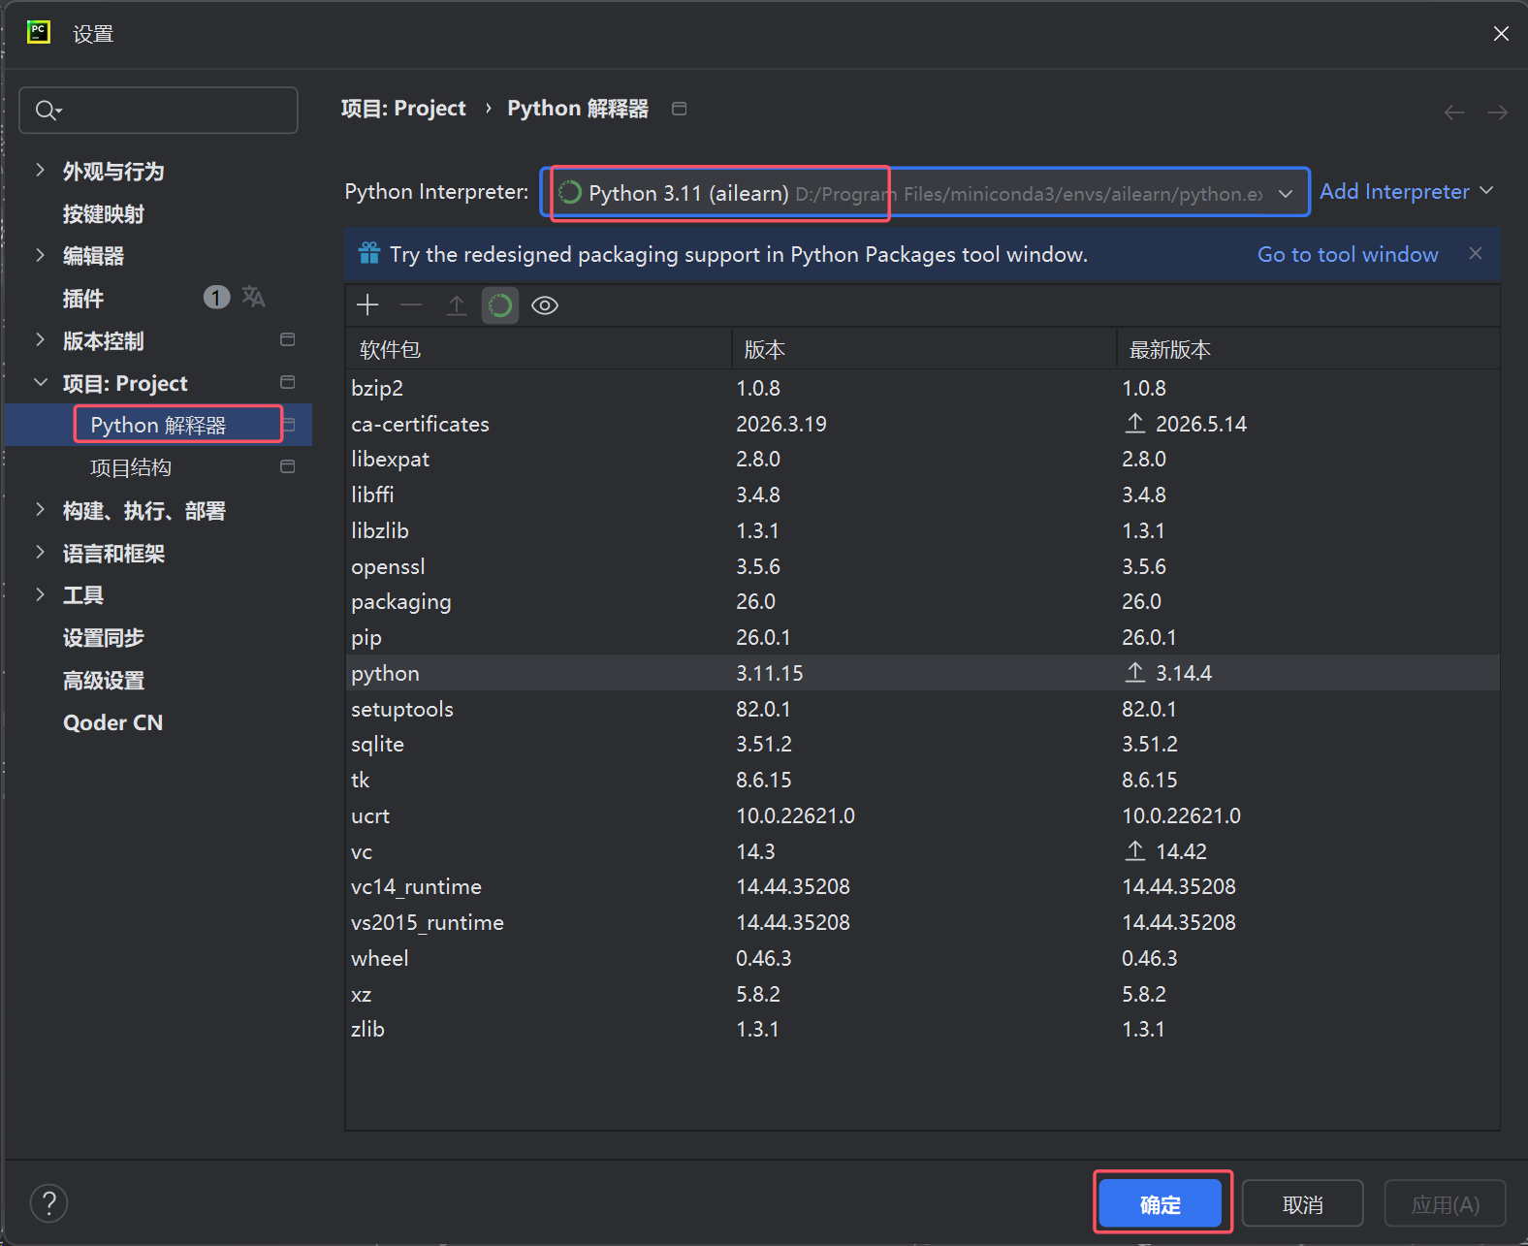Select the libexpat package row
The width and height of the screenshot is (1528, 1246).
[922, 459]
